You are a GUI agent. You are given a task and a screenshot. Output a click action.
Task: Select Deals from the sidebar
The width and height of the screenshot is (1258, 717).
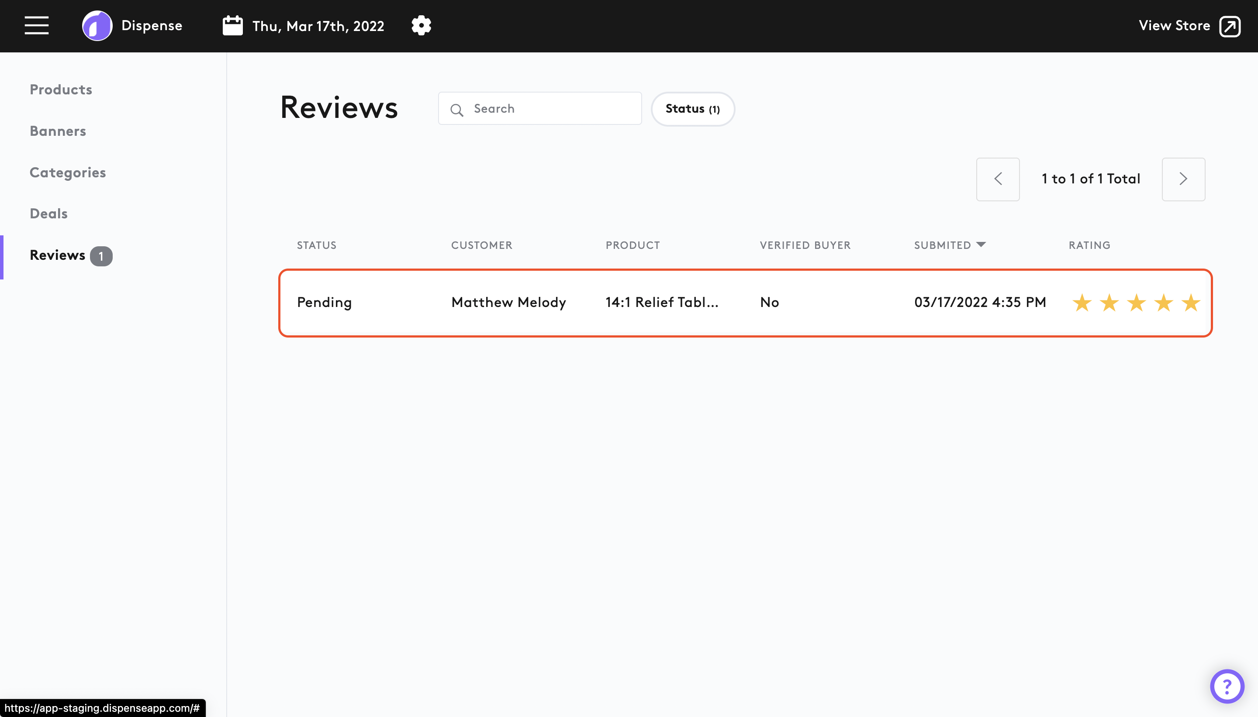[48, 214]
